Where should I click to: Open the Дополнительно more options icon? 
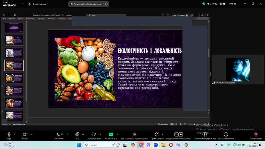coord(226,134)
